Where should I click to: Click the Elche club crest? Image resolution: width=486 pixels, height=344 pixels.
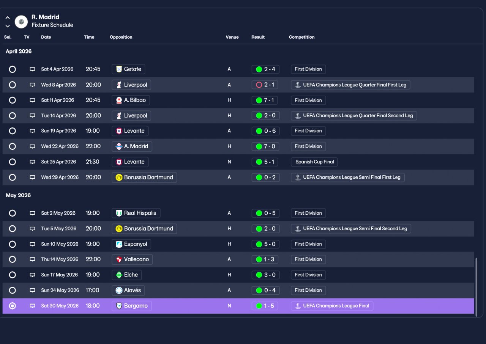(x=119, y=275)
